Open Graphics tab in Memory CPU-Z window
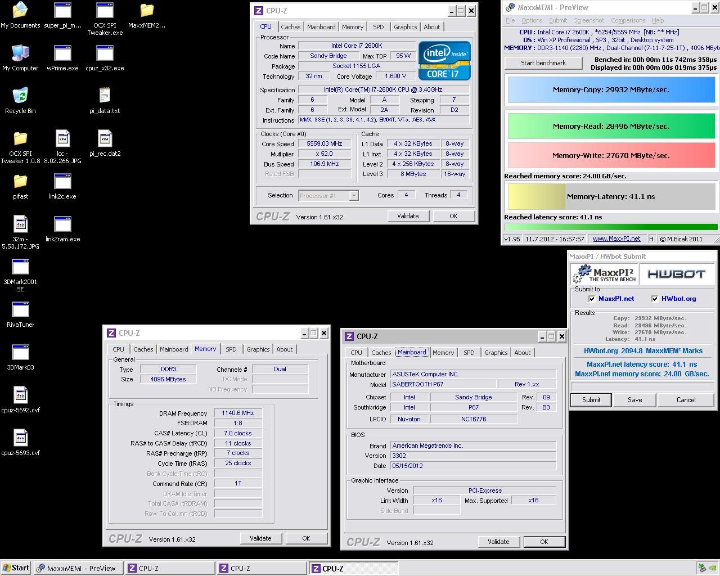 pyautogui.click(x=258, y=349)
